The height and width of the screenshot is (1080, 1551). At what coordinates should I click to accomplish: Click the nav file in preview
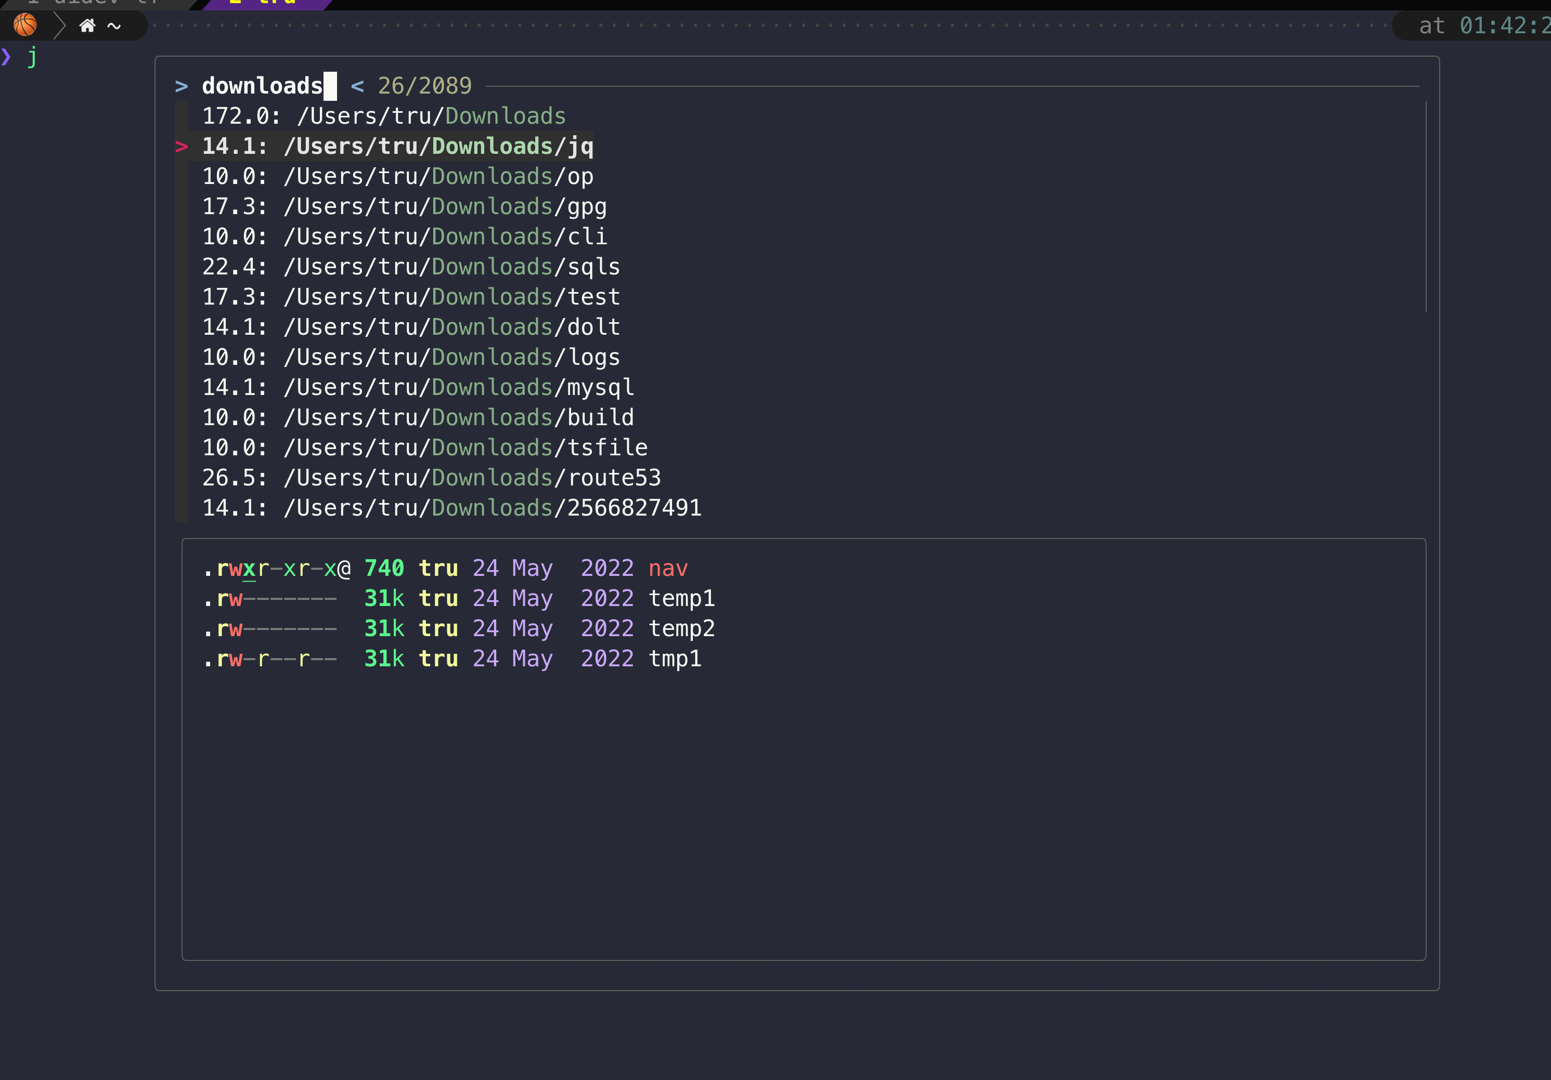tap(667, 569)
